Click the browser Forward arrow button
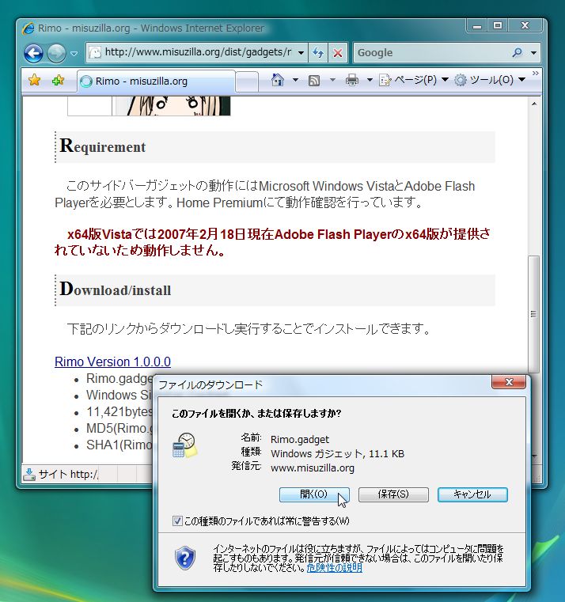The image size is (565, 602). [x=56, y=53]
